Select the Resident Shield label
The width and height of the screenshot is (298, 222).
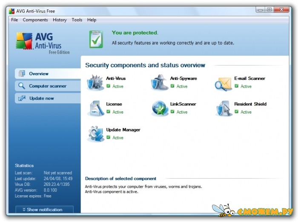point(250,104)
